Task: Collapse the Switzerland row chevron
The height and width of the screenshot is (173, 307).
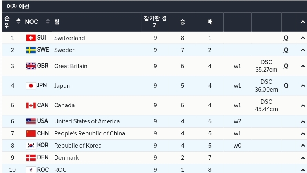Action: (x=303, y=38)
